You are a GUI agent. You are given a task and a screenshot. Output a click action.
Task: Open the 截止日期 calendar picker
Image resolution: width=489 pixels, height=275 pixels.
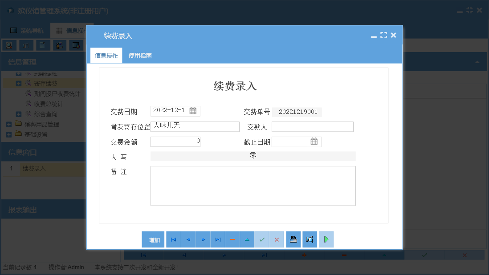[314, 142]
